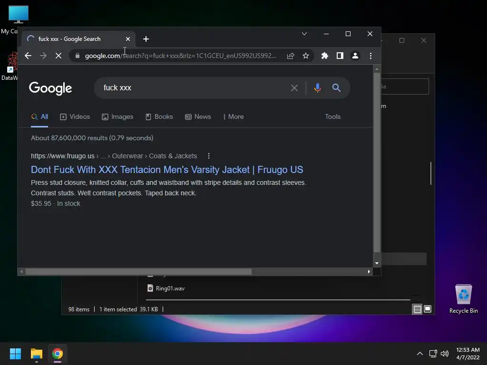Switch to Books results
The height and width of the screenshot is (365, 487).
pyautogui.click(x=159, y=117)
